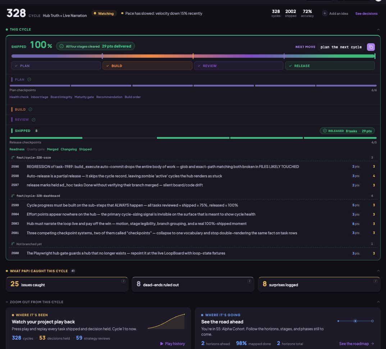386x349 pixels.
Task: Click the purple plan checkpoints progress bar
Action: click(193, 85)
